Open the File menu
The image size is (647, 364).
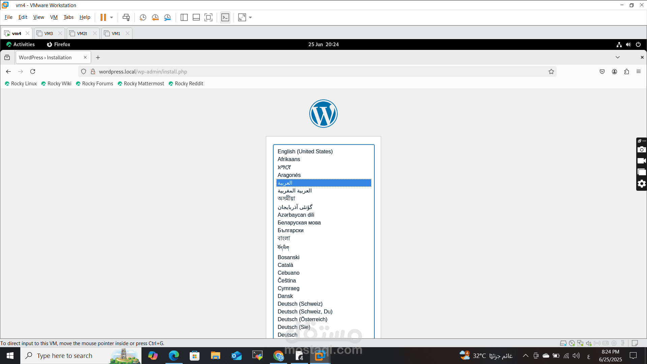point(8,17)
